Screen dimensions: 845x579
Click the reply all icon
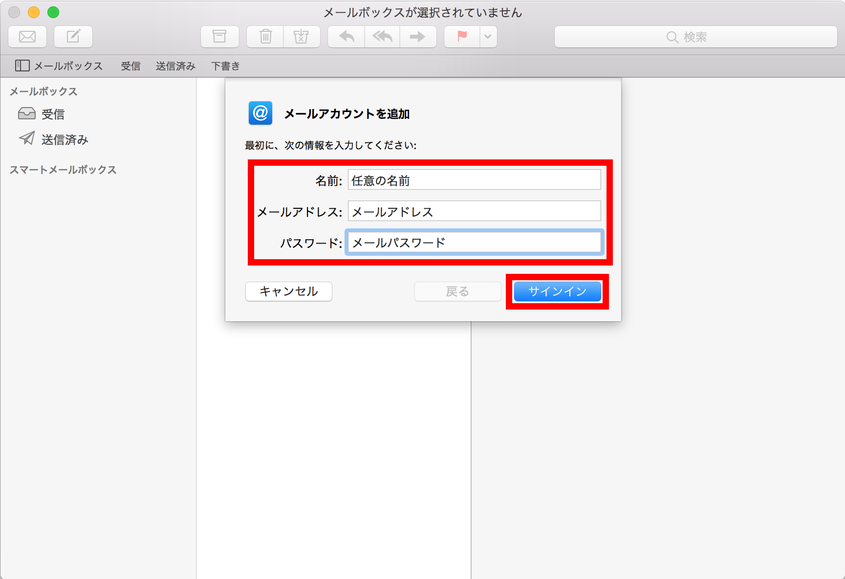click(382, 37)
